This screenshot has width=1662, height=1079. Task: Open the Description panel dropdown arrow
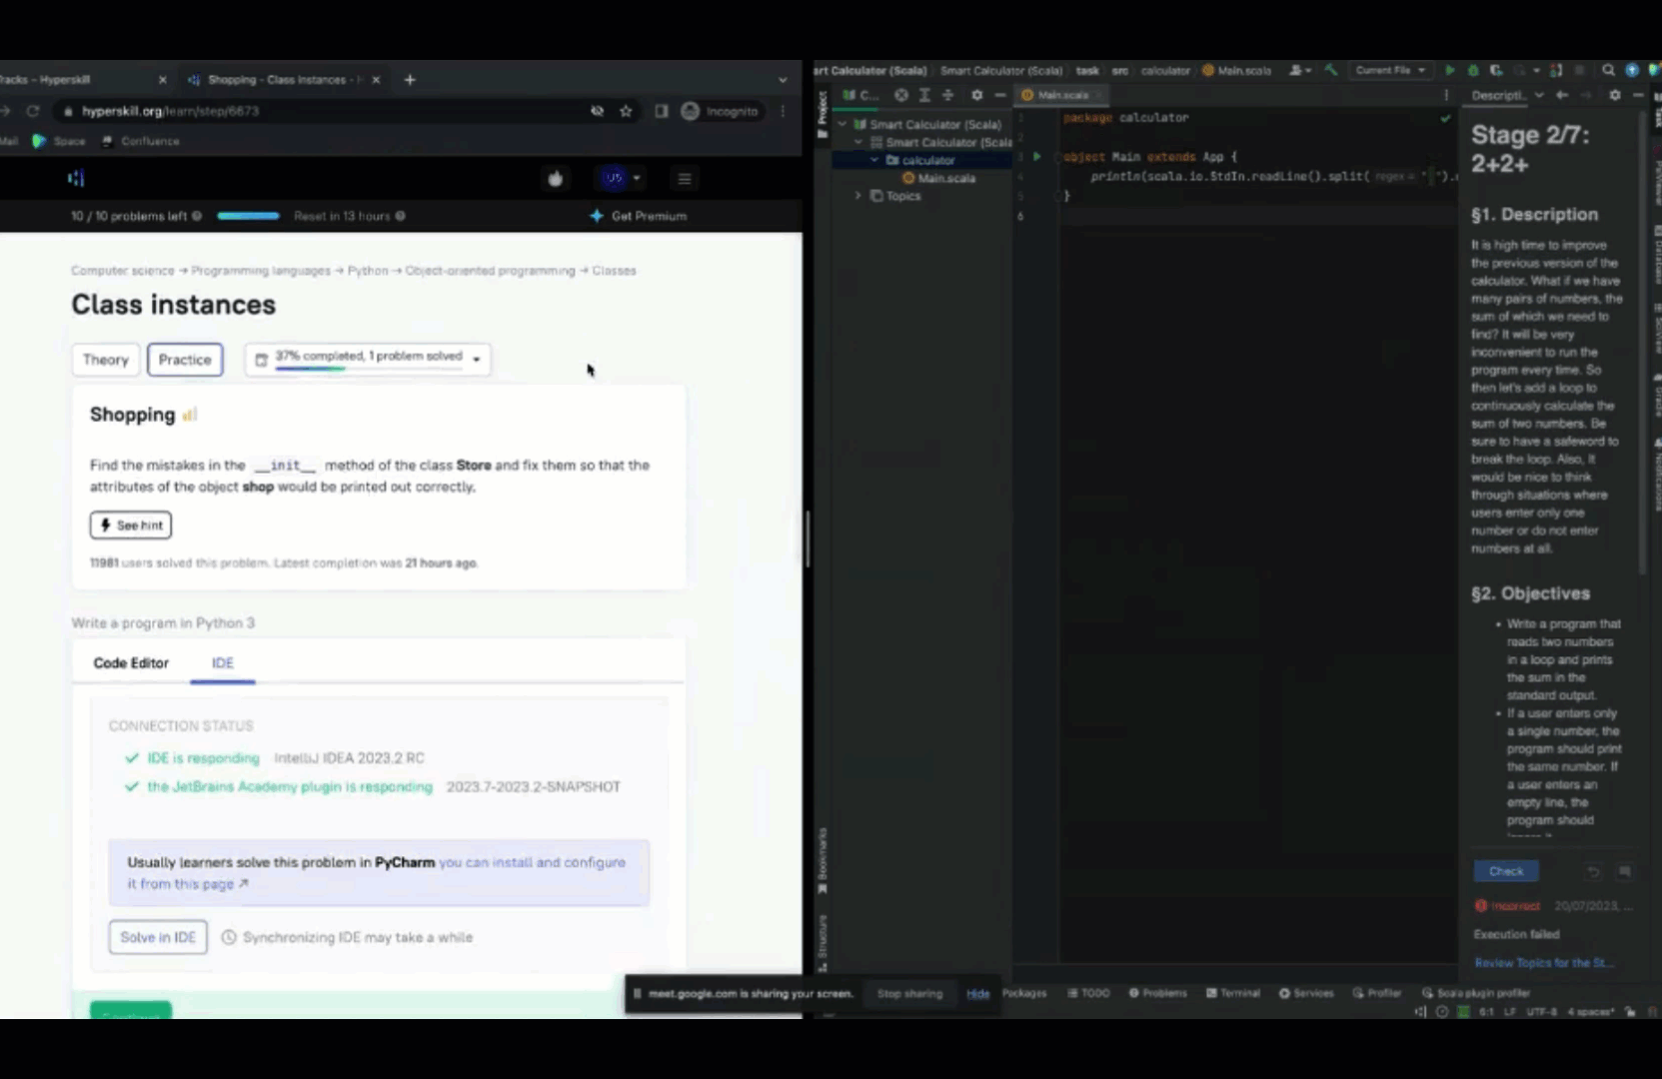(x=1539, y=95)
